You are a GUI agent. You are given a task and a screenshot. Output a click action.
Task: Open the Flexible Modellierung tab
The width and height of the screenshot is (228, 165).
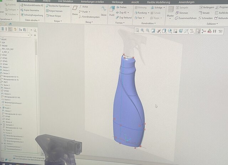click(158, 2)
